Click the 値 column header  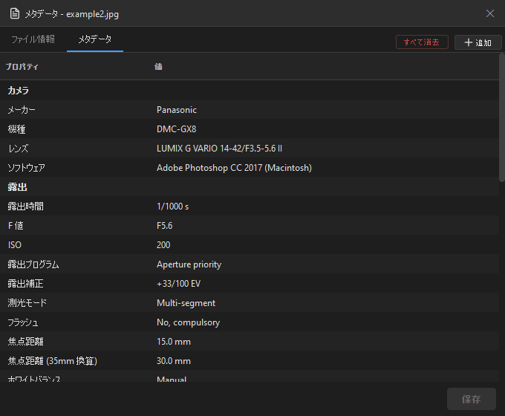pos(158,67)
